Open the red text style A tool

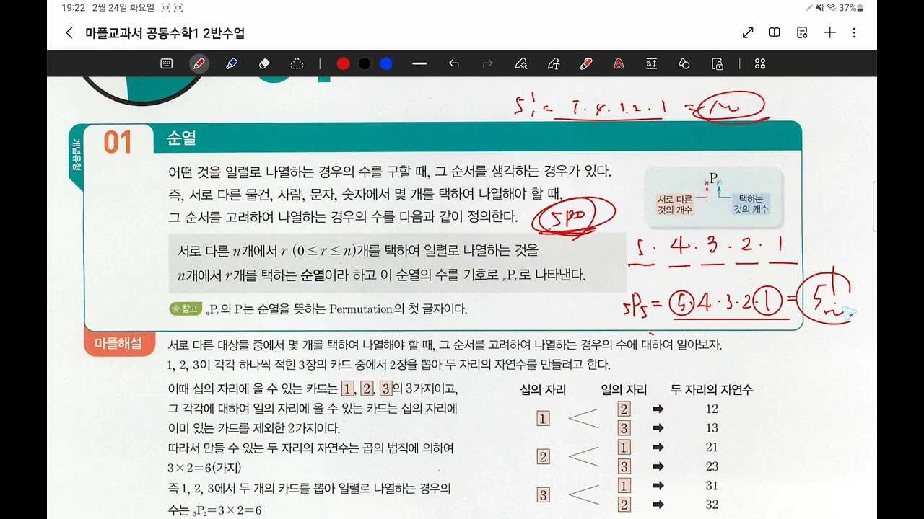[619, 64]
